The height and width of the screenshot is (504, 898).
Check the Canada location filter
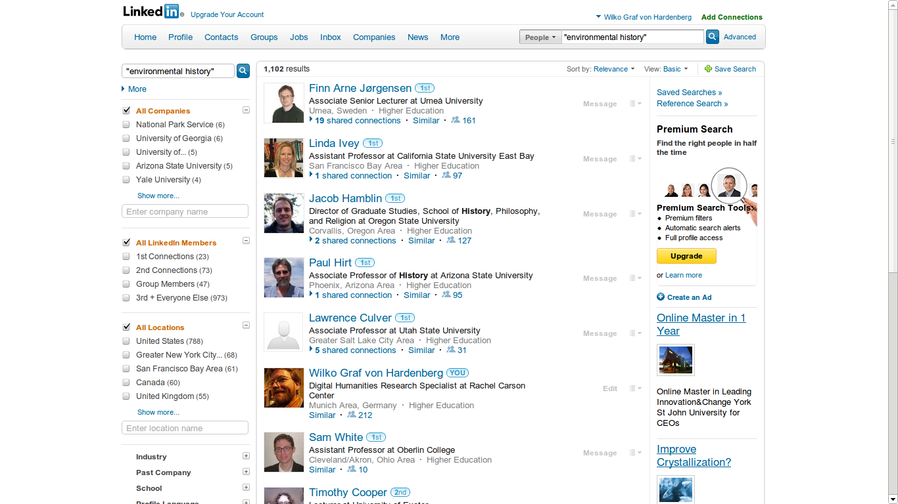coord(126,383)
